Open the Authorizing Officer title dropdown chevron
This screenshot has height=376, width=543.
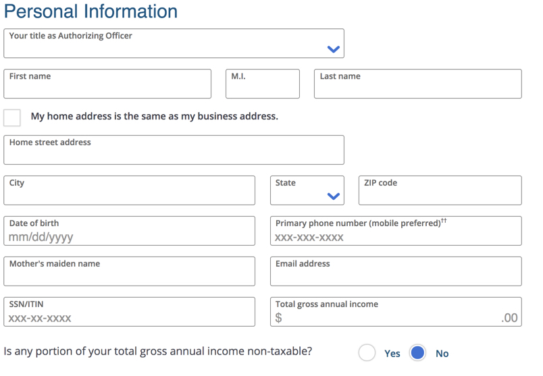click(x=333, y=49)
